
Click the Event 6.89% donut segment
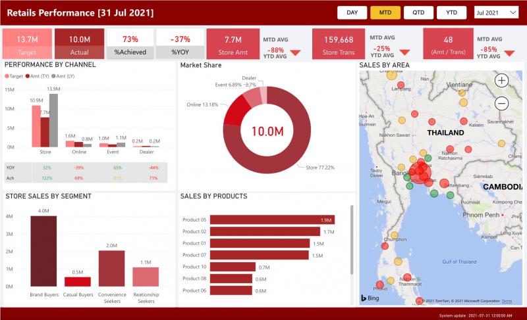click(x=252, y=97)
